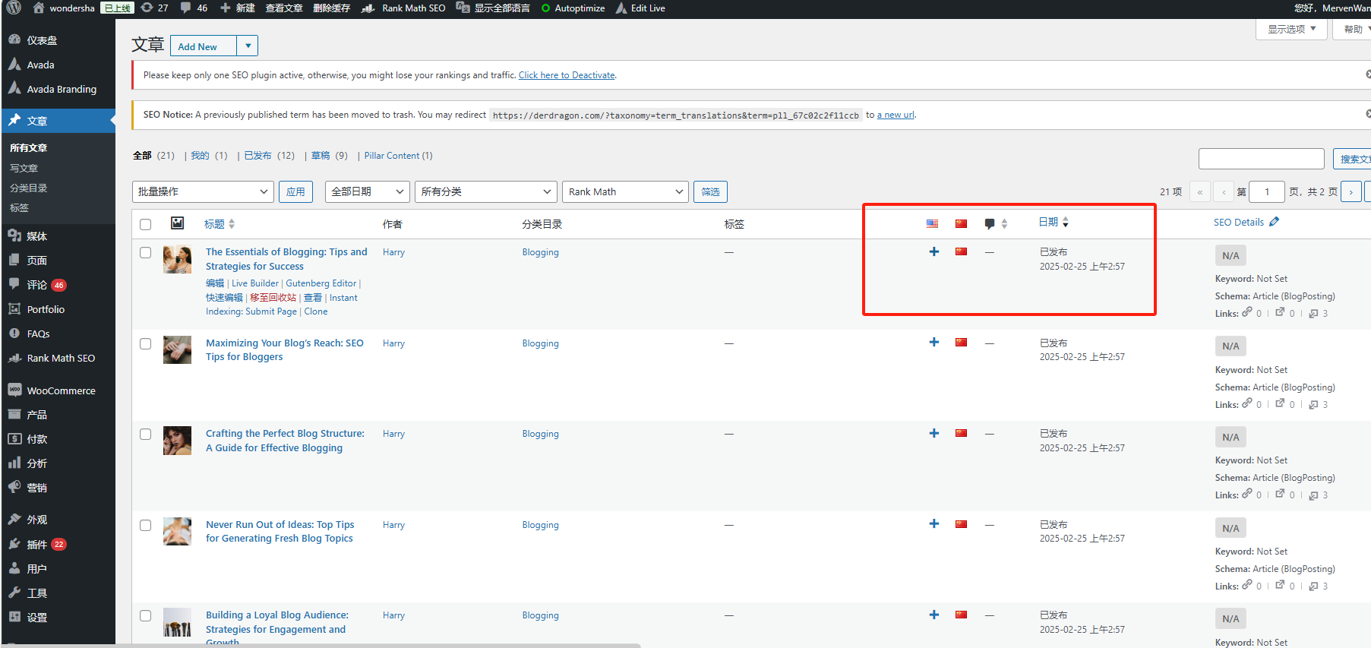Open 写文章 submenu item

(24, 168)
